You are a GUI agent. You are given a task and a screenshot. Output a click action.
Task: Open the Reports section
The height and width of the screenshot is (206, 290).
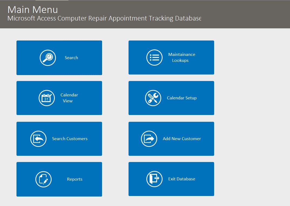click(x=75, y=179)
